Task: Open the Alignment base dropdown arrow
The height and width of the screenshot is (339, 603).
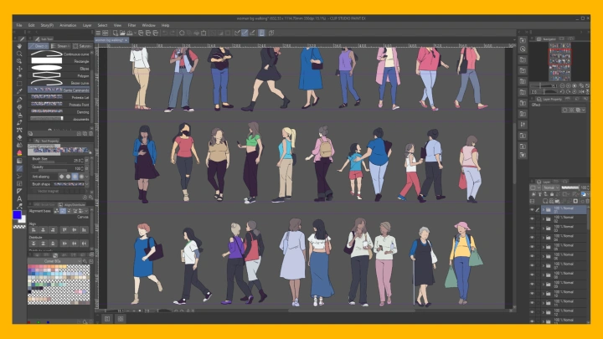Action: (86, 211)
